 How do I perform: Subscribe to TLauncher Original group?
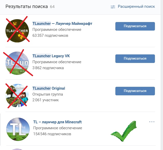[x=135, y=91]
